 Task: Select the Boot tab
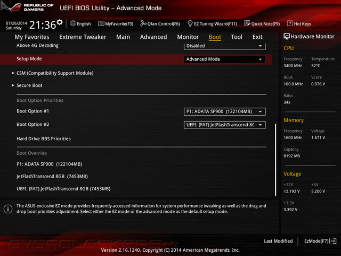pos(215,37)
